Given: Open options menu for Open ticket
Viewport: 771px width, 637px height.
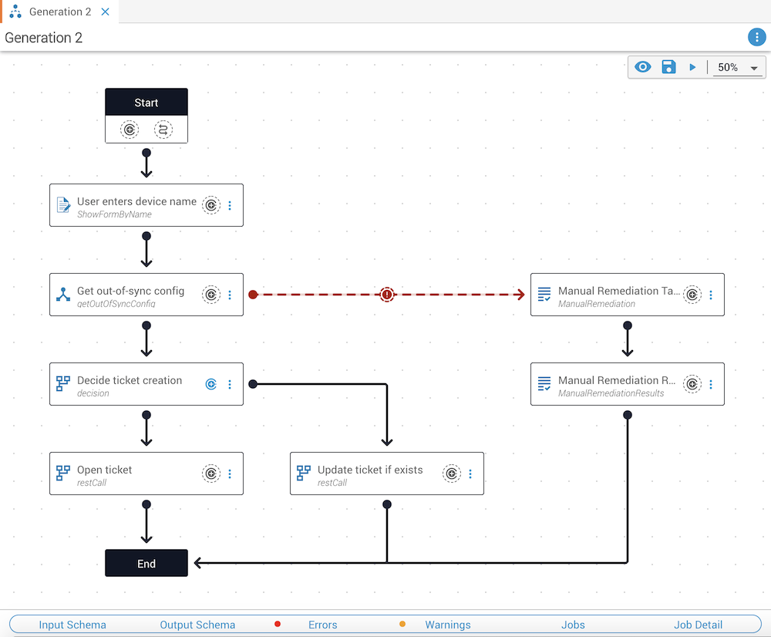Looking at the screenshot, I should (x=230, y=474).
